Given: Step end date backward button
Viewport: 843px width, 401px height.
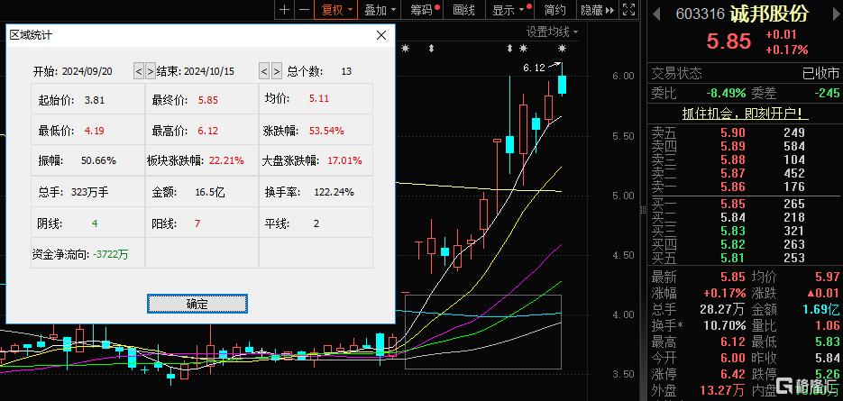Looking at the screenshot, I should pyautogui.click(x=264, y=71).
